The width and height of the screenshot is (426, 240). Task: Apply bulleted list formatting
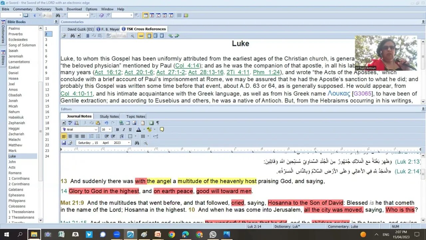pos(98,136)
